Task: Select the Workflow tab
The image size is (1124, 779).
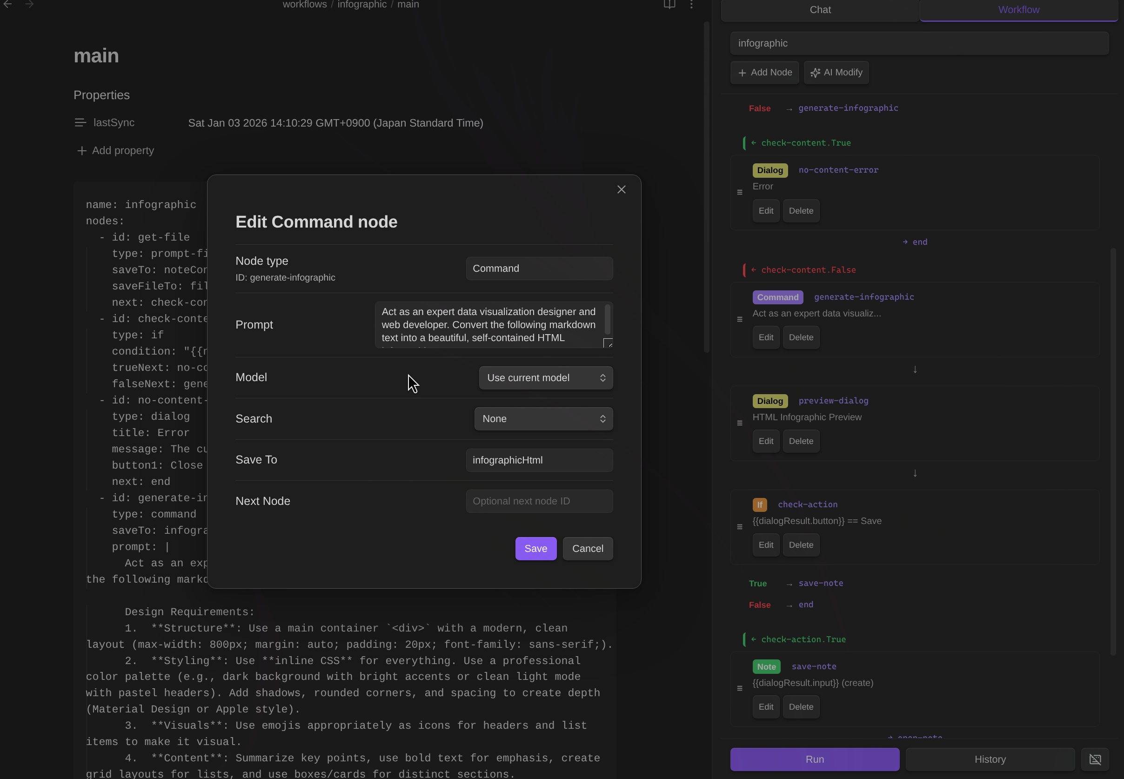Action: [x=1019, y=10]
